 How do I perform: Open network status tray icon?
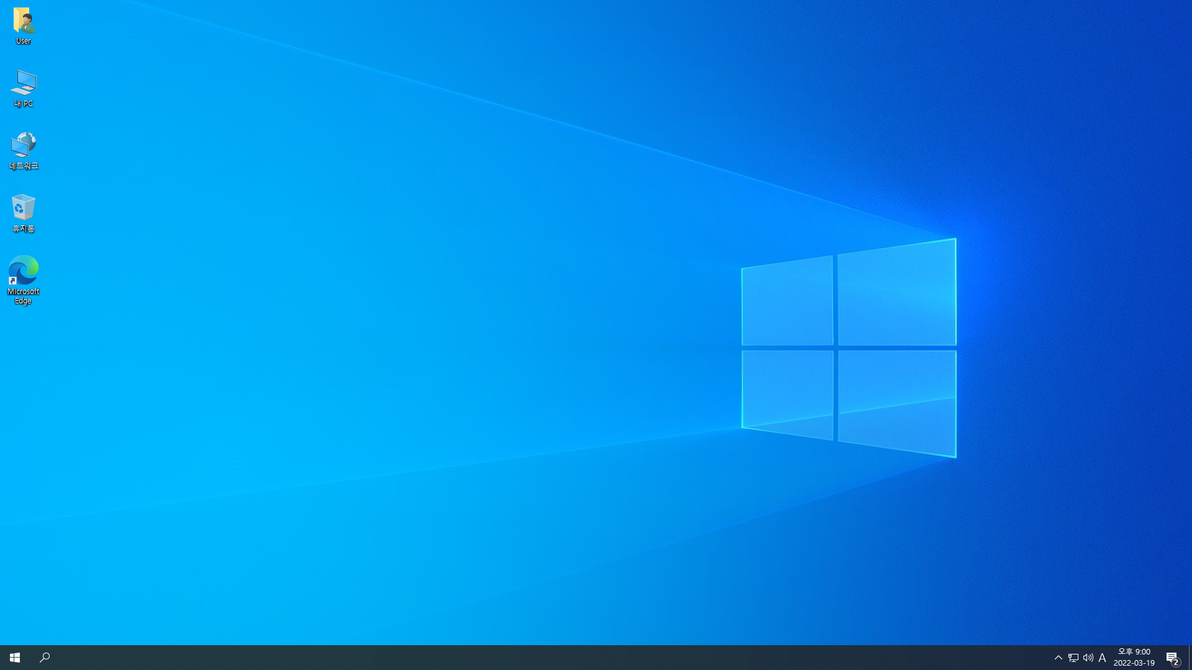[x=1073, y=658]
